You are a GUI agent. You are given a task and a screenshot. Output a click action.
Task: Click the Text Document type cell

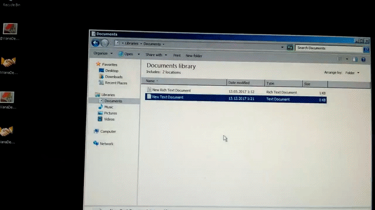278,99
